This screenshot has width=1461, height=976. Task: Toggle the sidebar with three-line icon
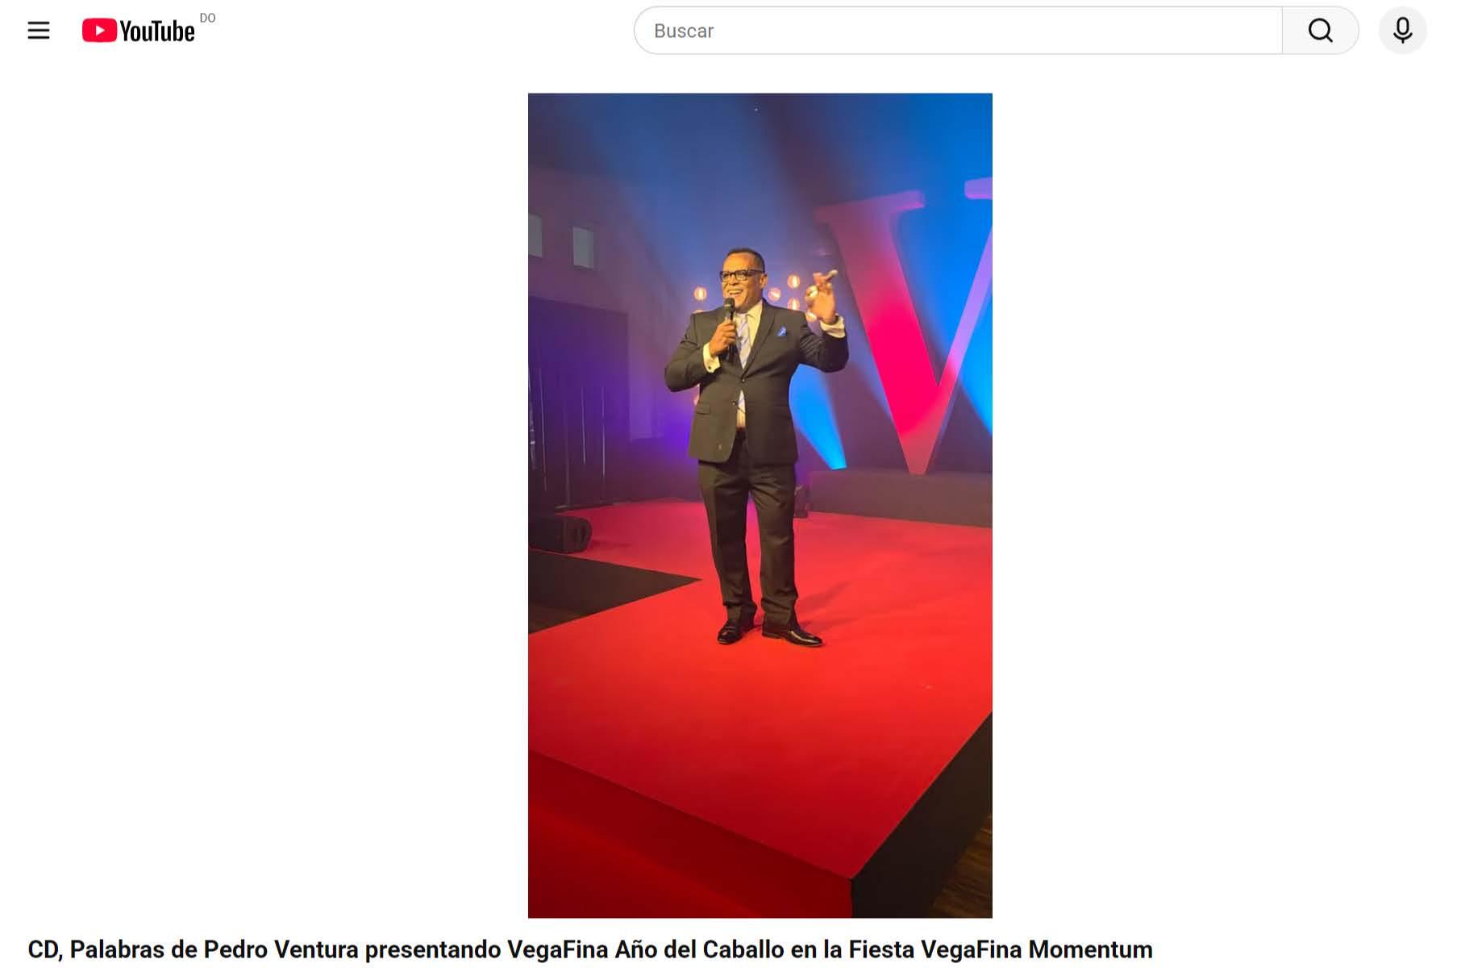click(39, 31)
